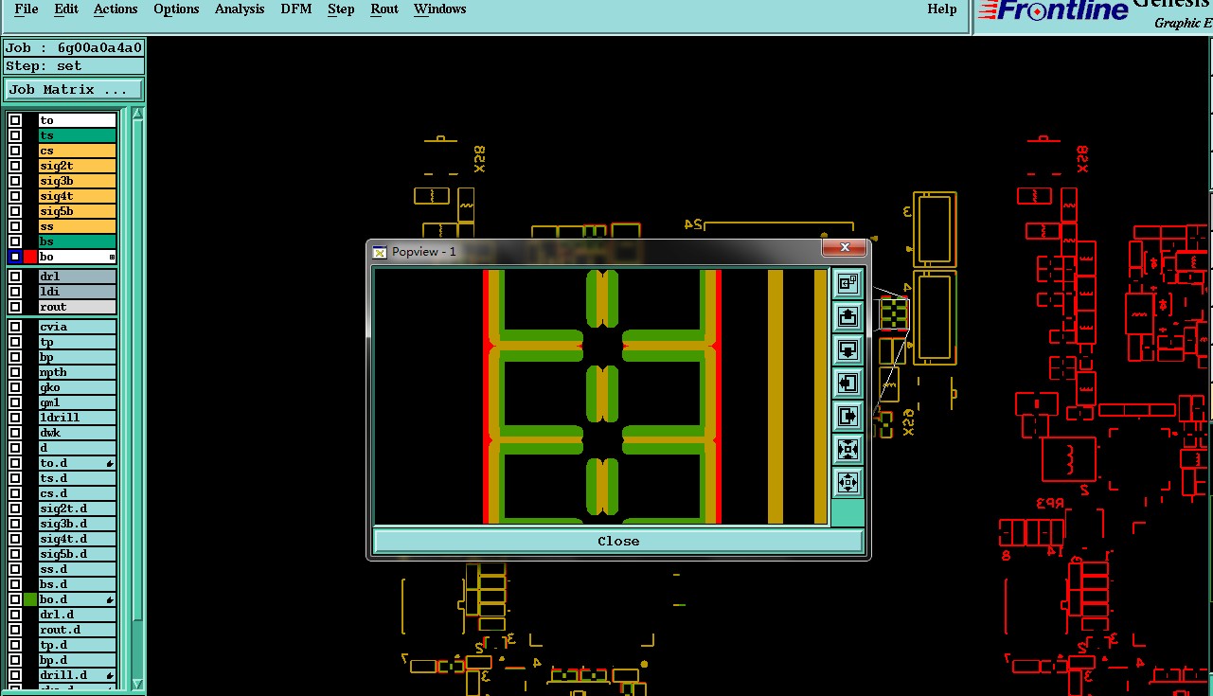Image resolution: width=1213 pixels, height=696 pixels.
Task: Open the Analysis dropdown menu
Action: [240, 9]
